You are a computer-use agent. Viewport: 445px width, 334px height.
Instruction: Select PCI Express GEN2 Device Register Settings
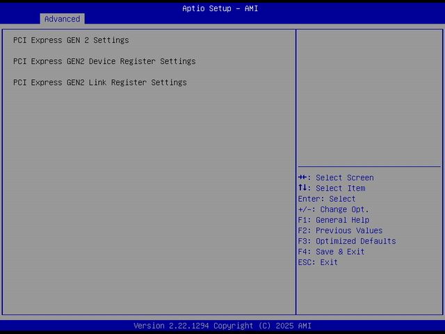[104, 61]
